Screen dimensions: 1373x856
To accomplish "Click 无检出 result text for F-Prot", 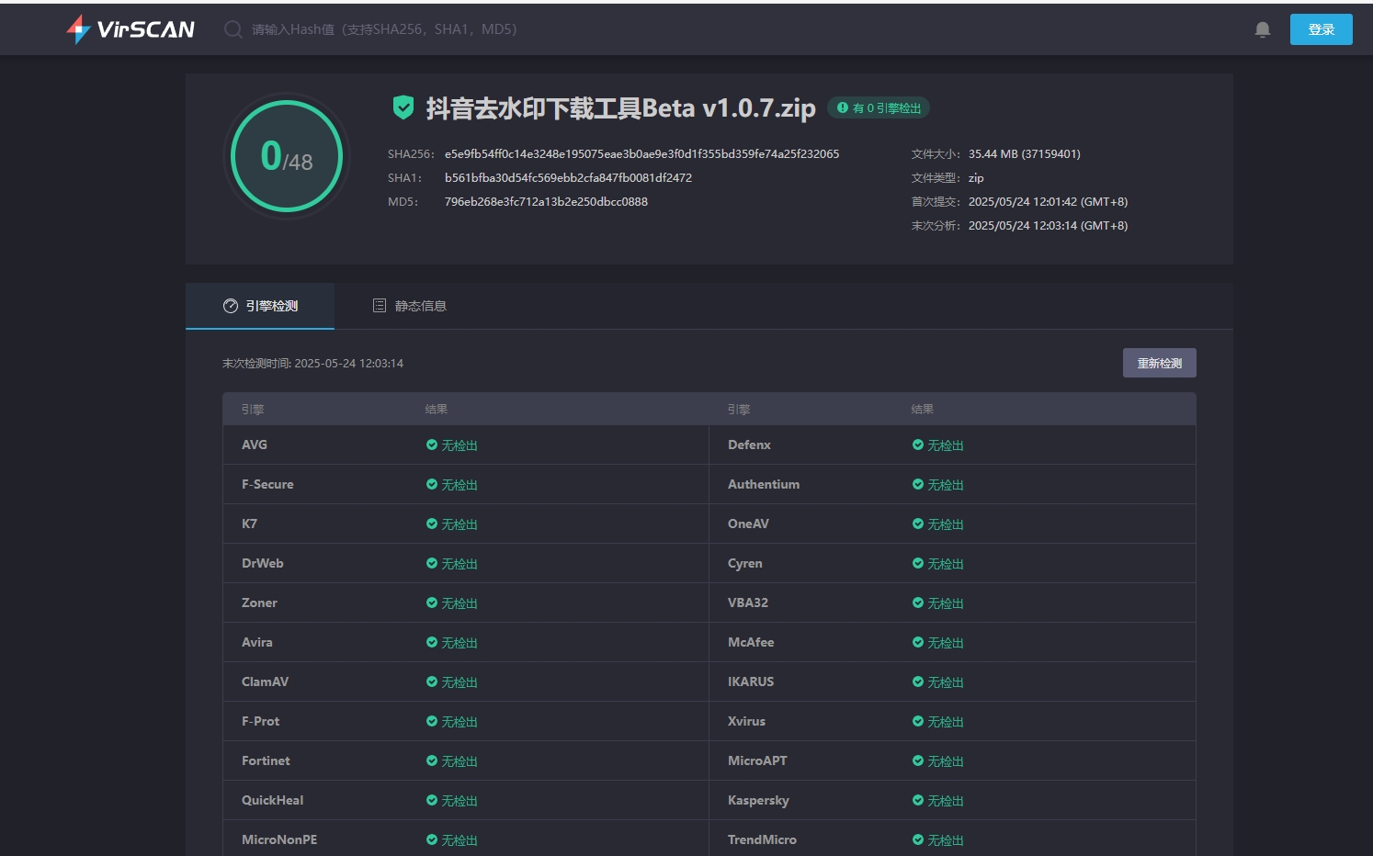I will 460,722.
